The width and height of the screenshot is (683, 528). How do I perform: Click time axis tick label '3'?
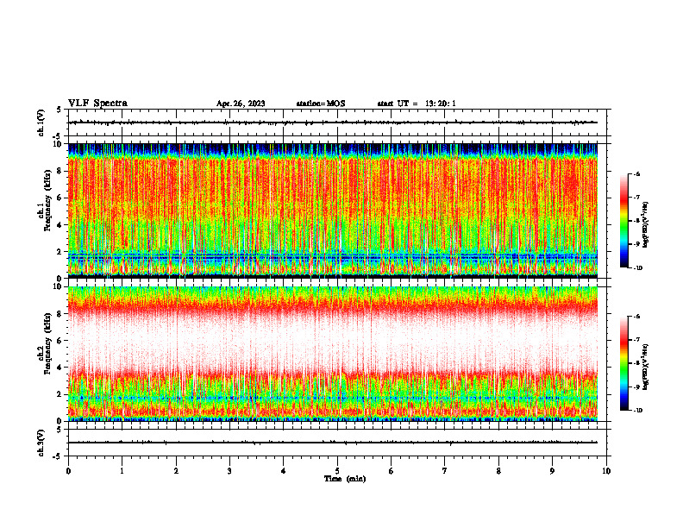(229, 471)
